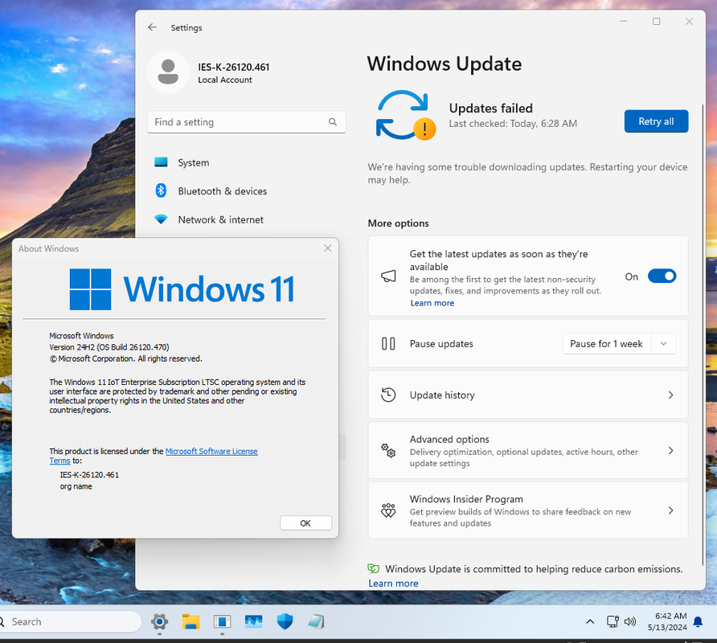Screen dimensions: 717x643
Task: Click the gears icon beside Advanced options
Action: pos(388,450)
